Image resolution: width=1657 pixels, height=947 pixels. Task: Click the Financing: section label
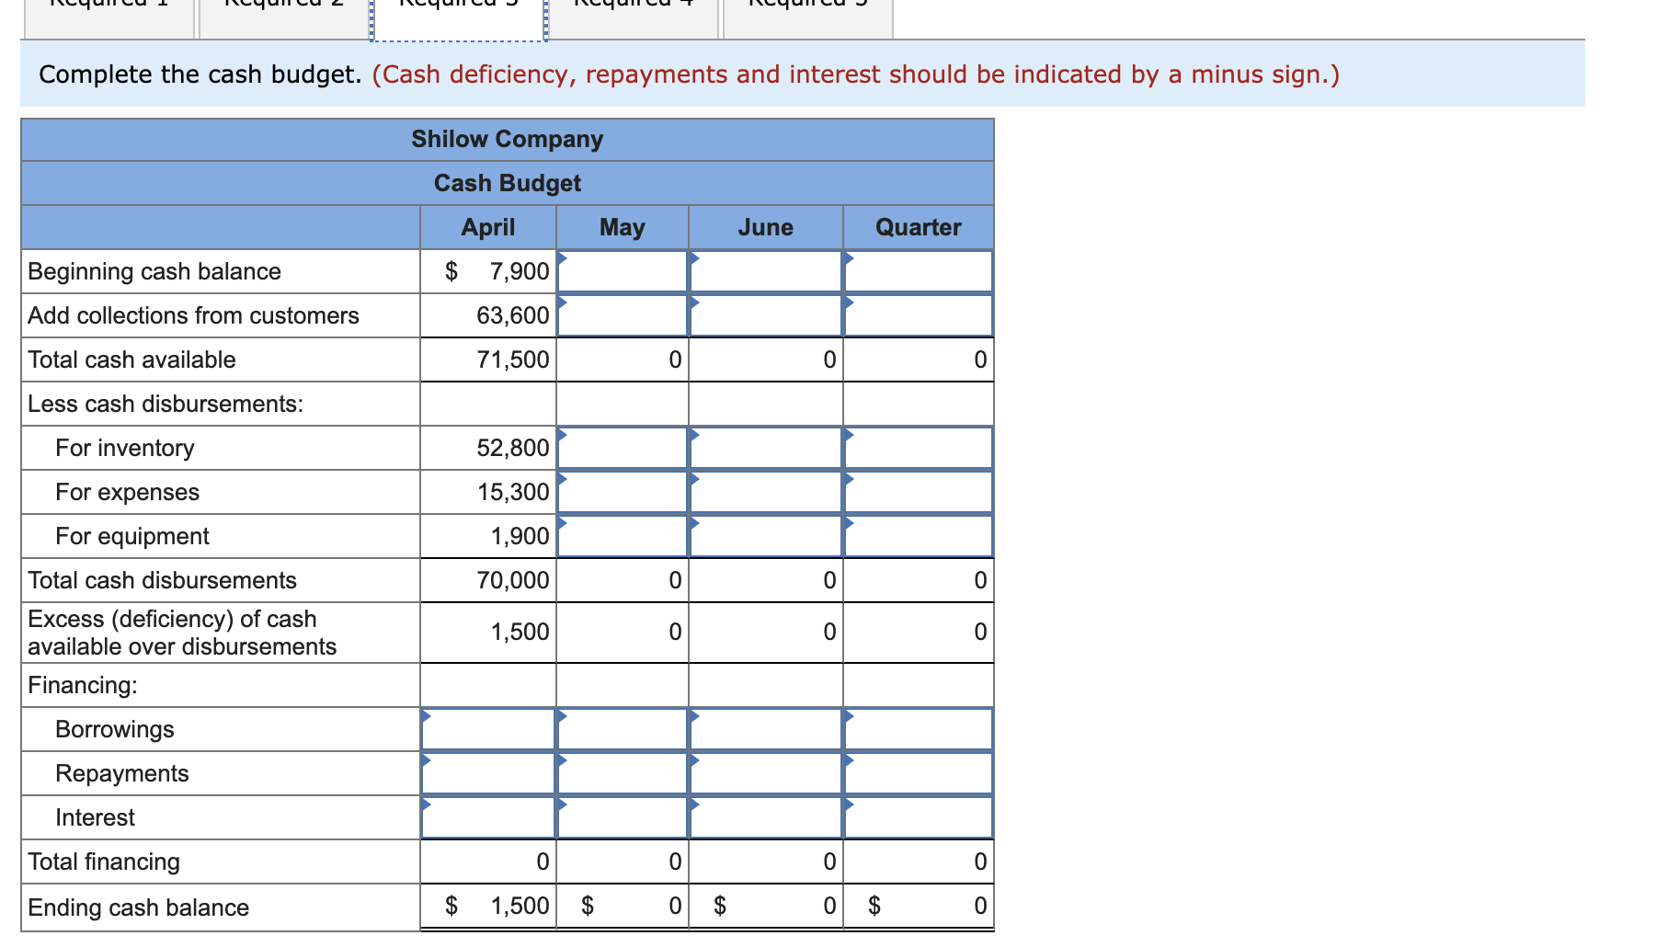(83, 685)
